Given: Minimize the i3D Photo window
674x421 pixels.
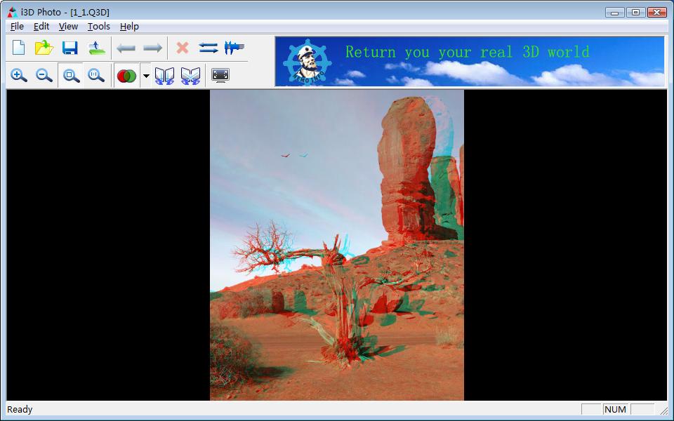Looking at the screenshot, I should coord(615,13).
